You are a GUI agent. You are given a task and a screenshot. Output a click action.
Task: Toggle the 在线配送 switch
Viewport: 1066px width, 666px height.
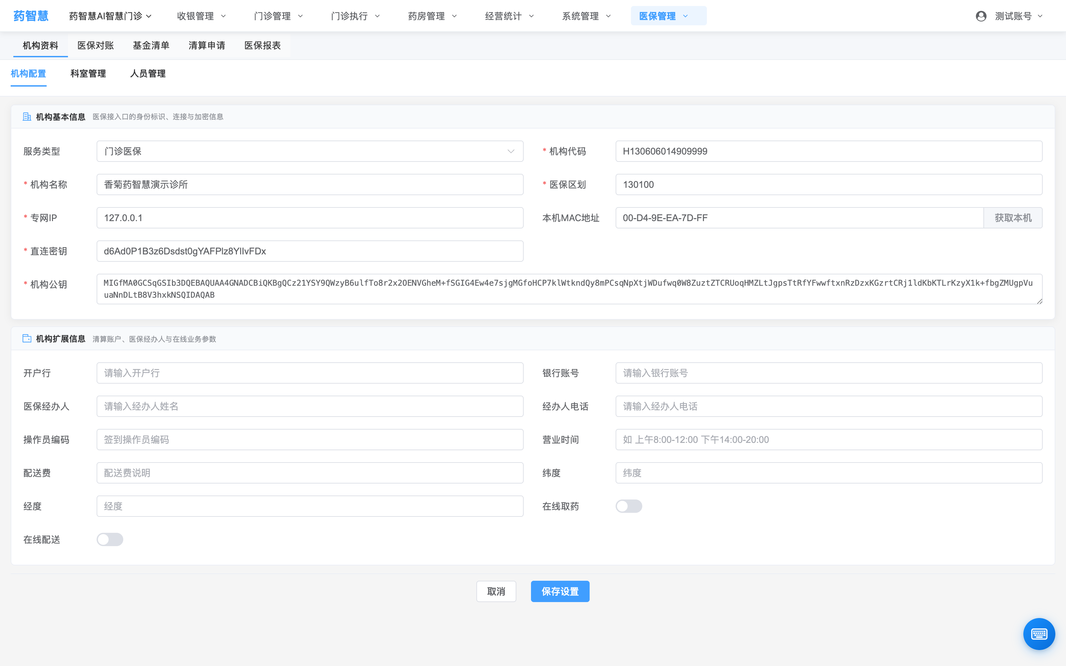[110, 539]
